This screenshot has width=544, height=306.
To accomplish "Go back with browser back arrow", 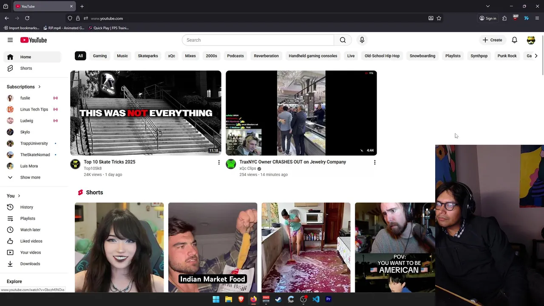I will [7, 18].
